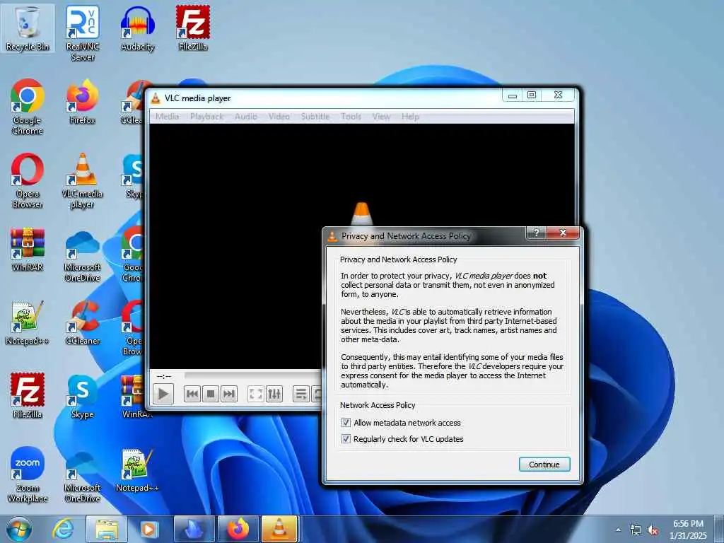
Task: Close the Privacy and Network Access Policy dialog
Action: [562, 233]
